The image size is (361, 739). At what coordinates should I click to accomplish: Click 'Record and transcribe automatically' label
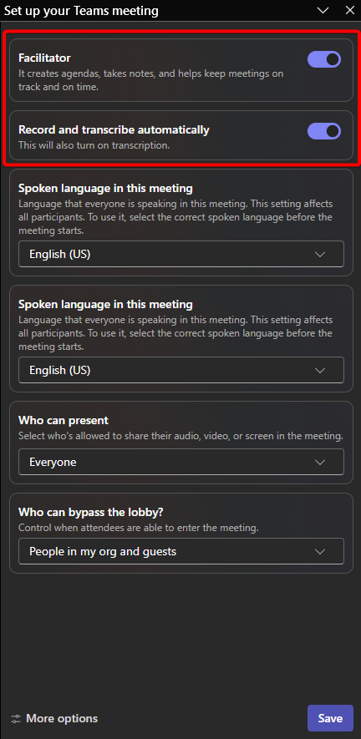114,129
